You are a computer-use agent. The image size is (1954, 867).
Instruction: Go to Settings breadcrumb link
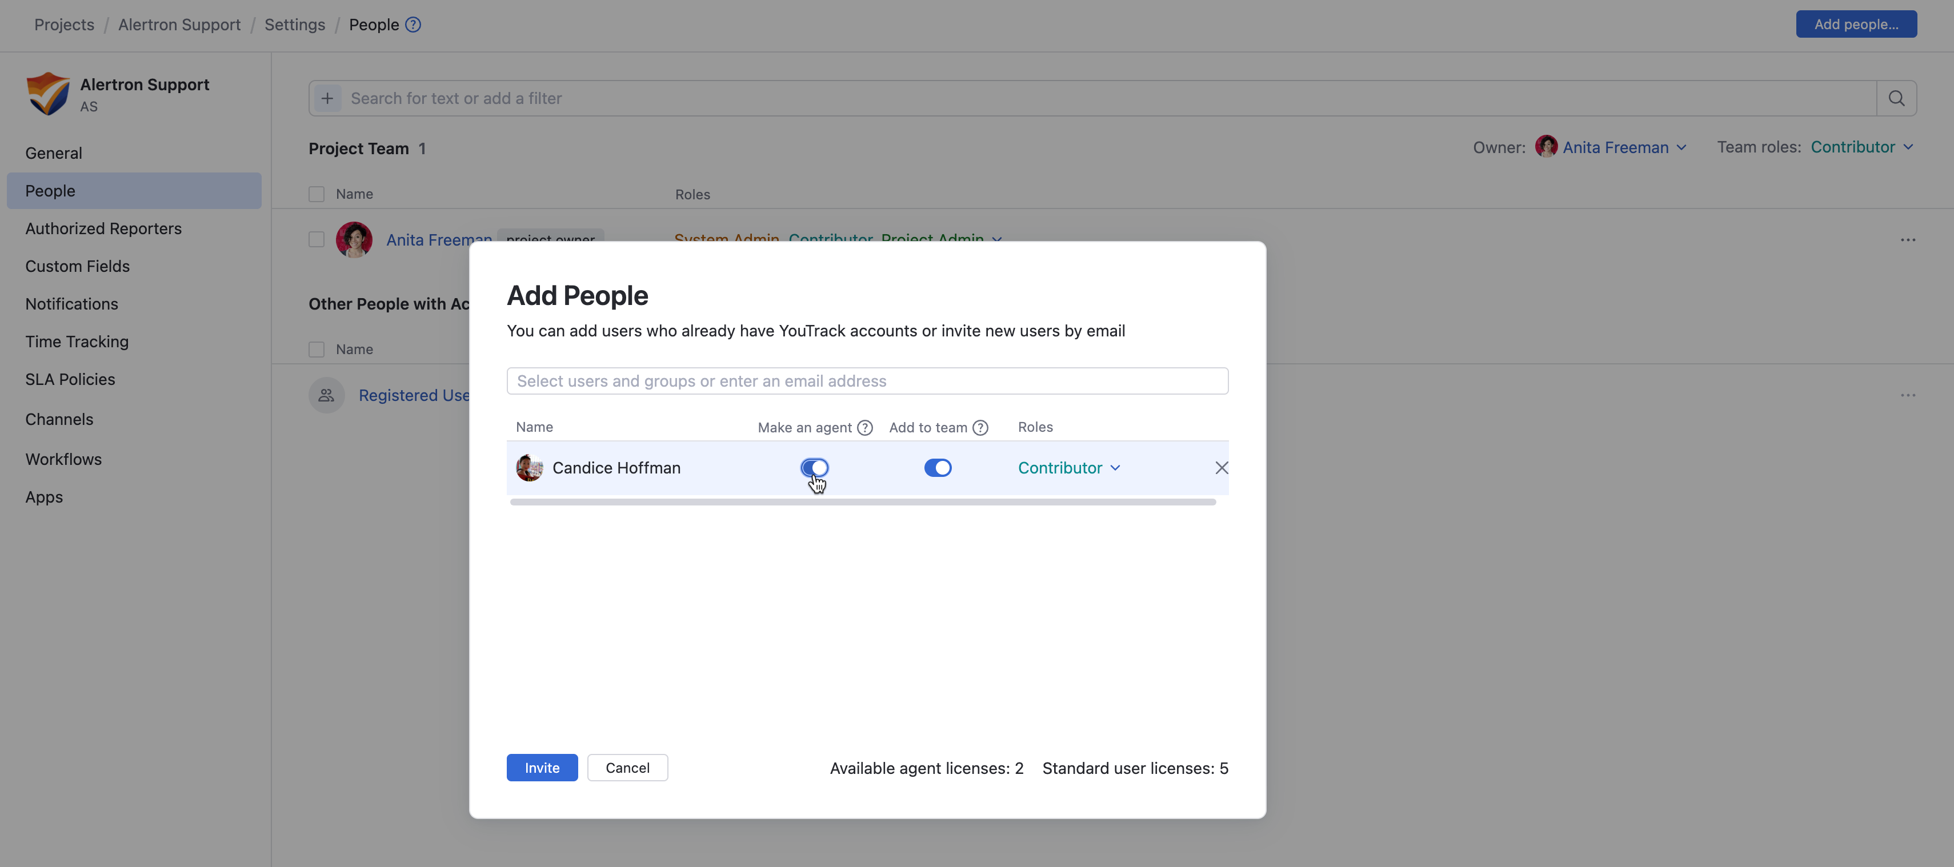[294, 24]
